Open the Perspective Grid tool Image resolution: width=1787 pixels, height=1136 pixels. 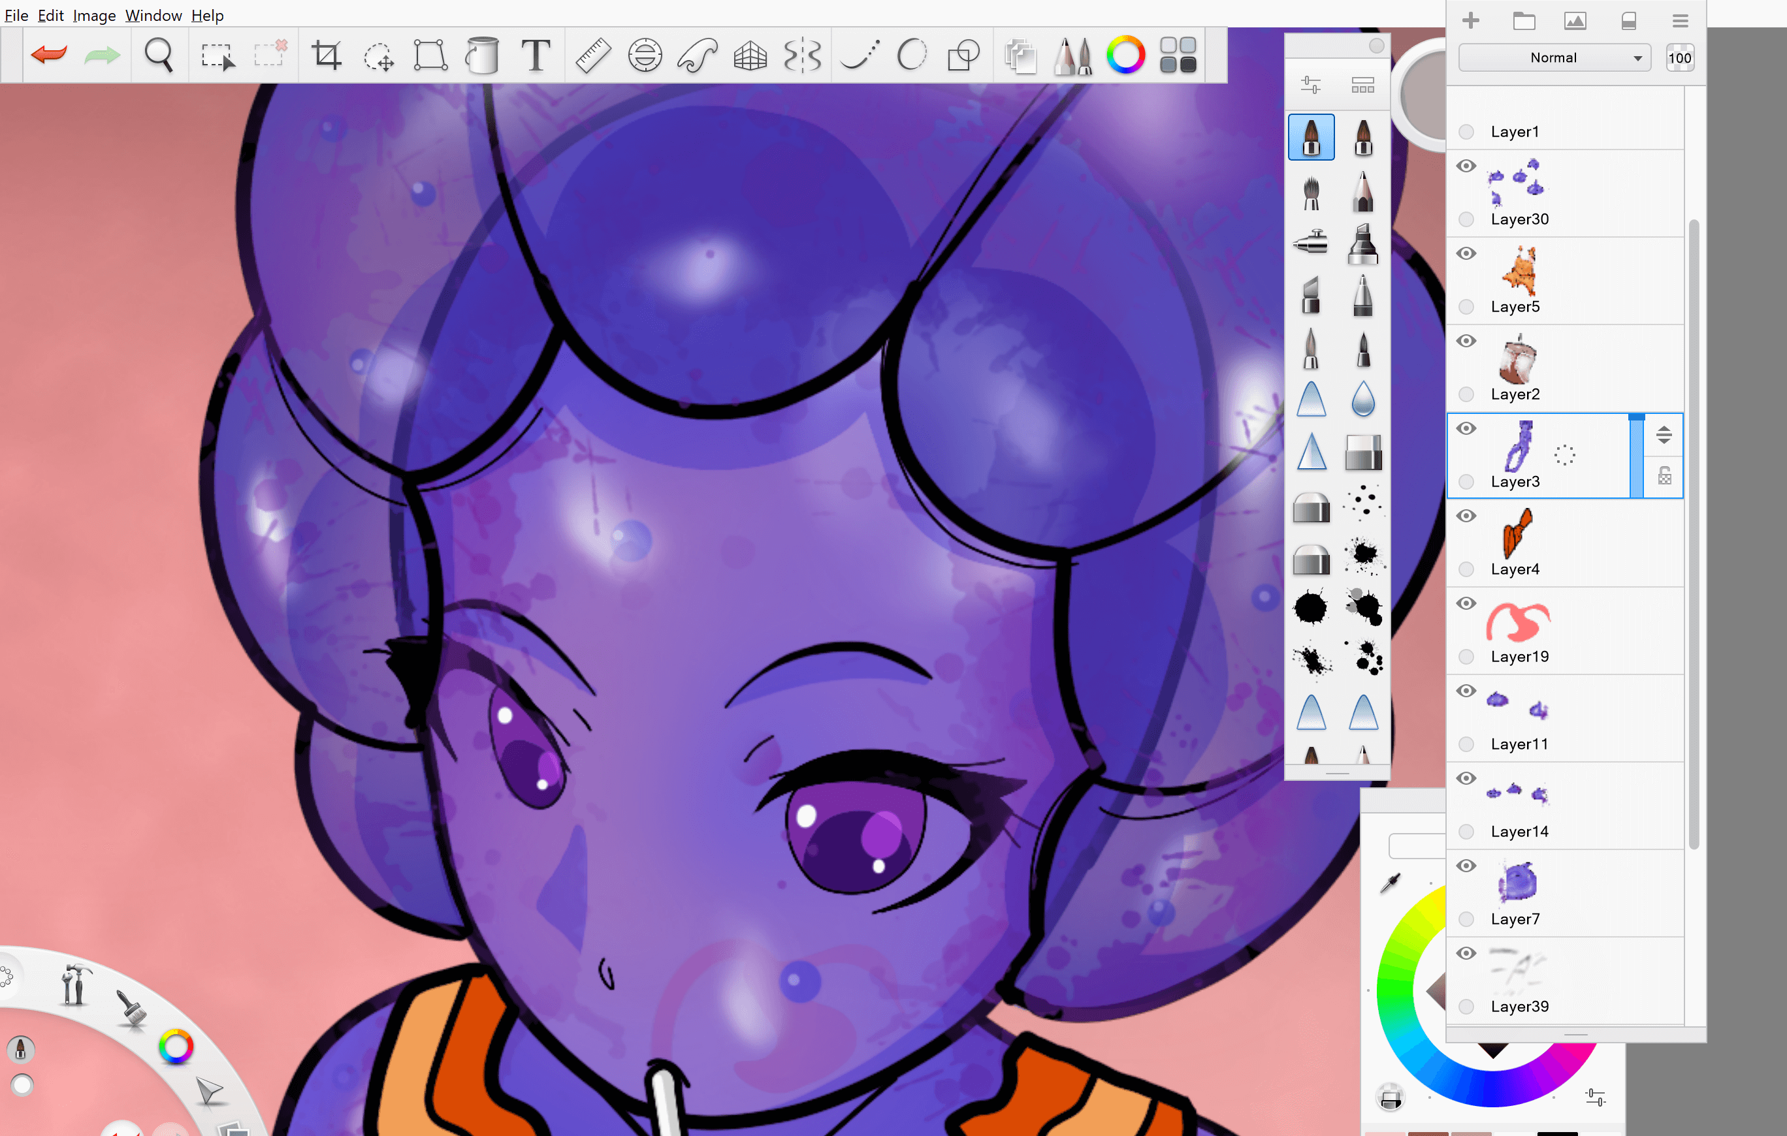point(750,55)
